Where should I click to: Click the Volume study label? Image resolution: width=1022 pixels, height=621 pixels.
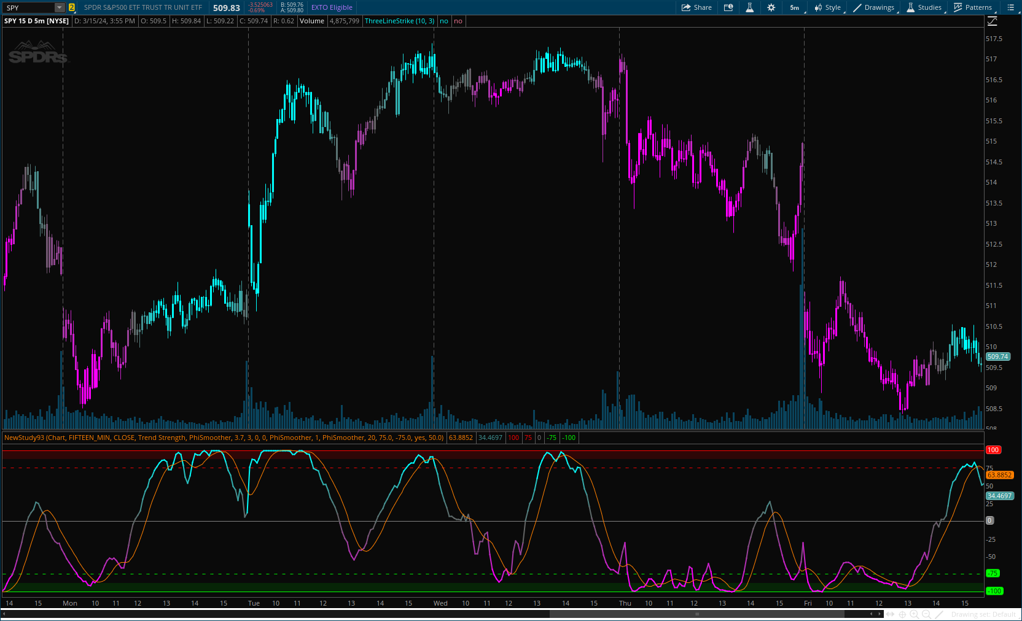(312, 21)
